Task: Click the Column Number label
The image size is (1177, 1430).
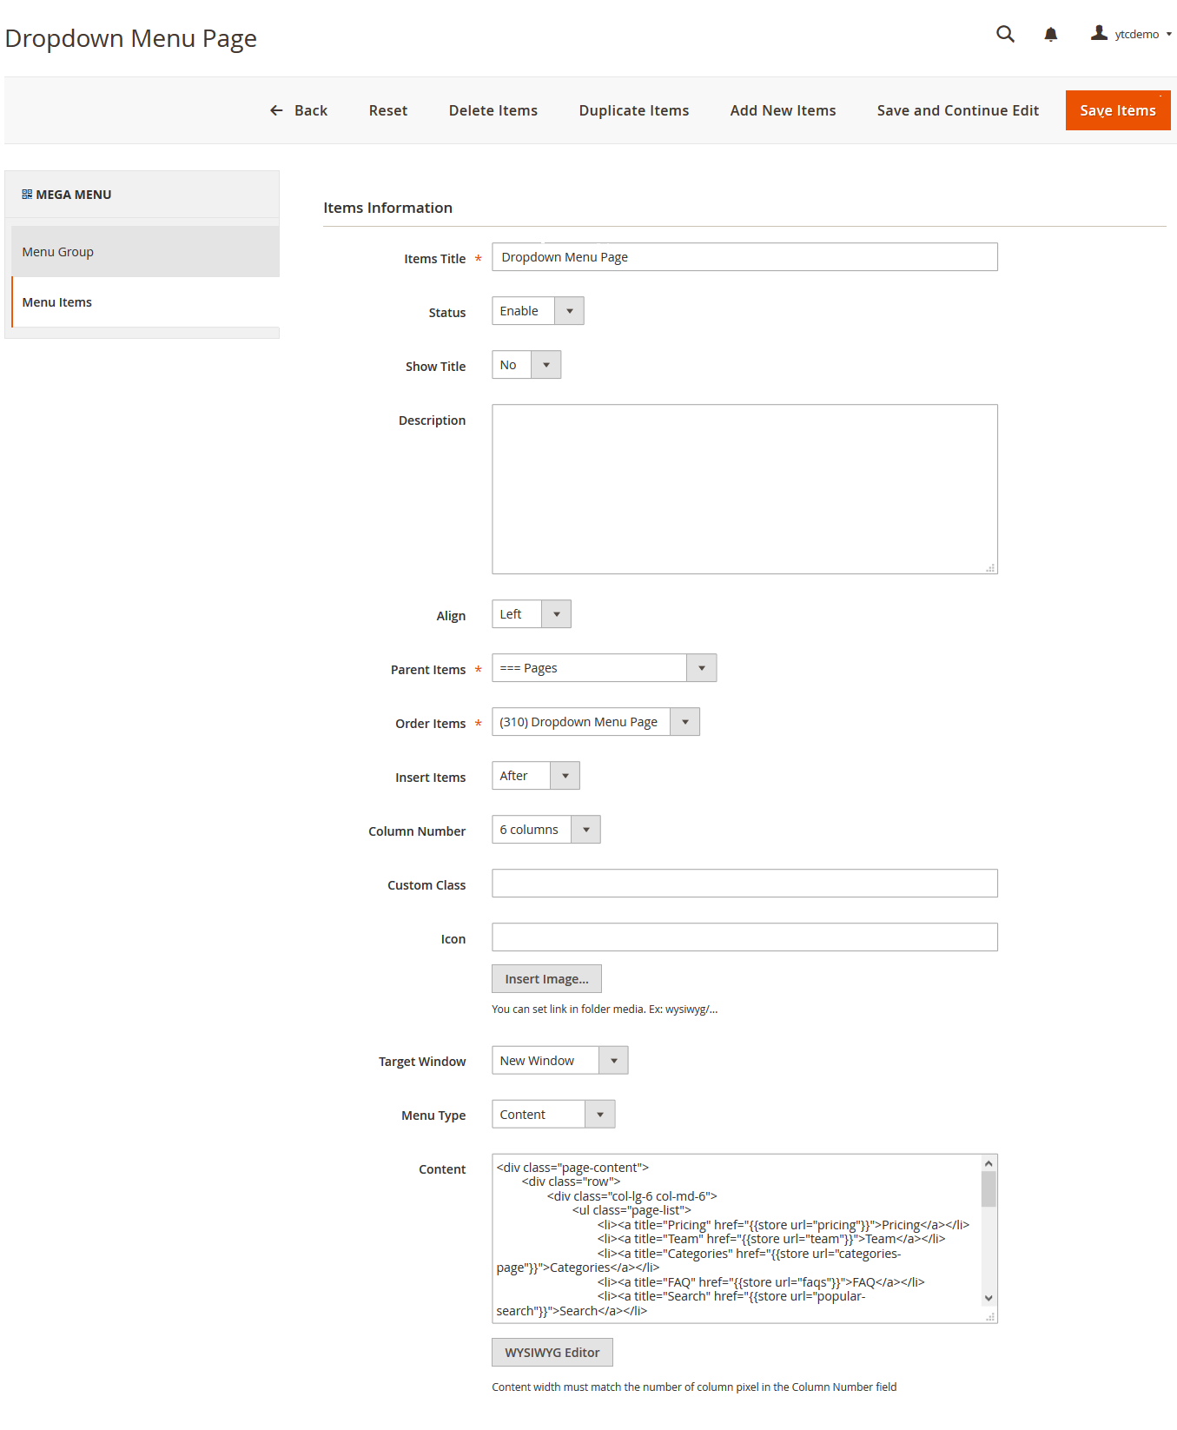Action: click(417, 831)
